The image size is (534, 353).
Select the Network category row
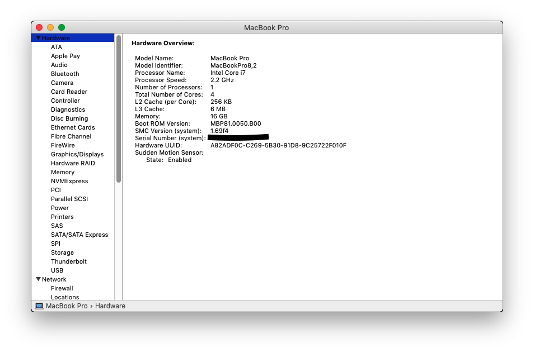pos(73,279)
